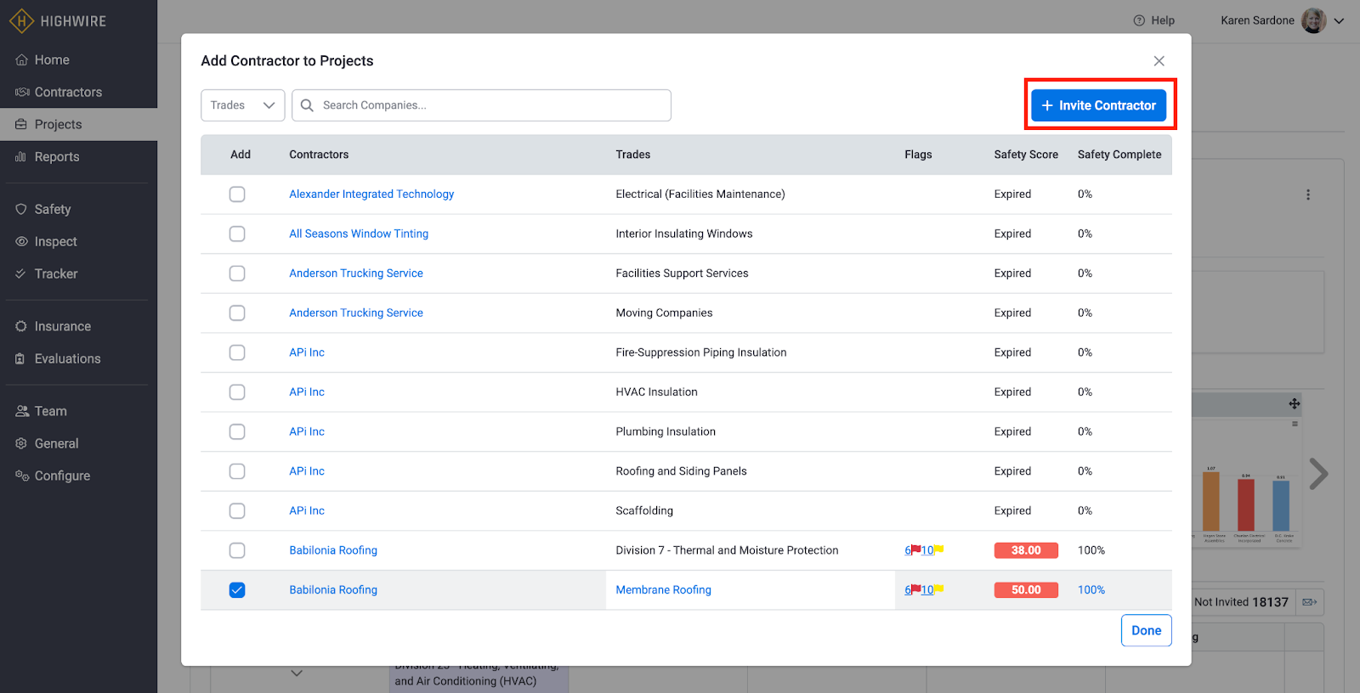
Task: Click the search magnifier icon
Action: [307, 105]
